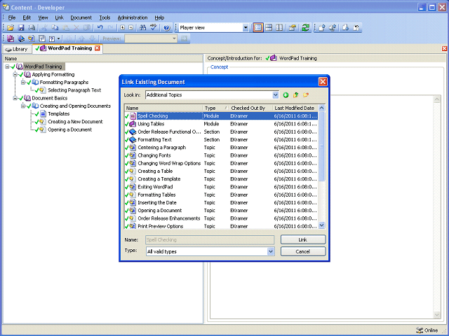Click the Print toolbar icon next to Save
This screenshot has width=449, height=336.
pyautogui.click(x=32, y=28)
